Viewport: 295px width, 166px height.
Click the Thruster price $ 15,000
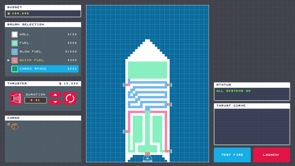coord(69,84)
